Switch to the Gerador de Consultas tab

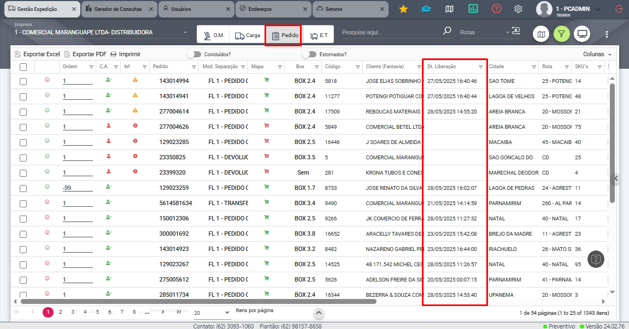click(119, 9)
